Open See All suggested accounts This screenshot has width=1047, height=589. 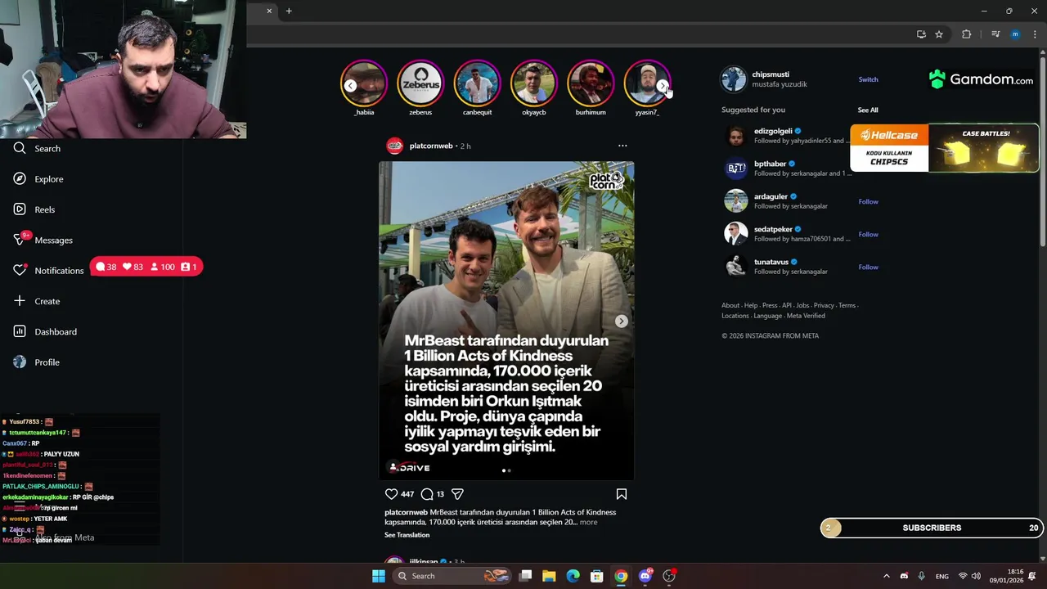click(x=868, y=110)
